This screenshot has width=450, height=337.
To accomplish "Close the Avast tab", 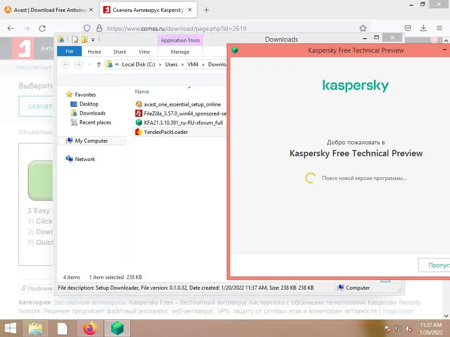I will click(91, 10).
